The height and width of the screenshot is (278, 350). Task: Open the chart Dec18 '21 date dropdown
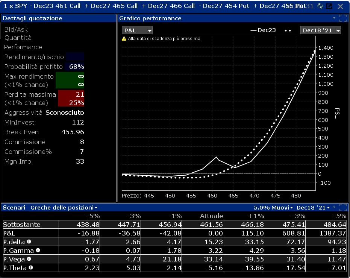(321, 30)
